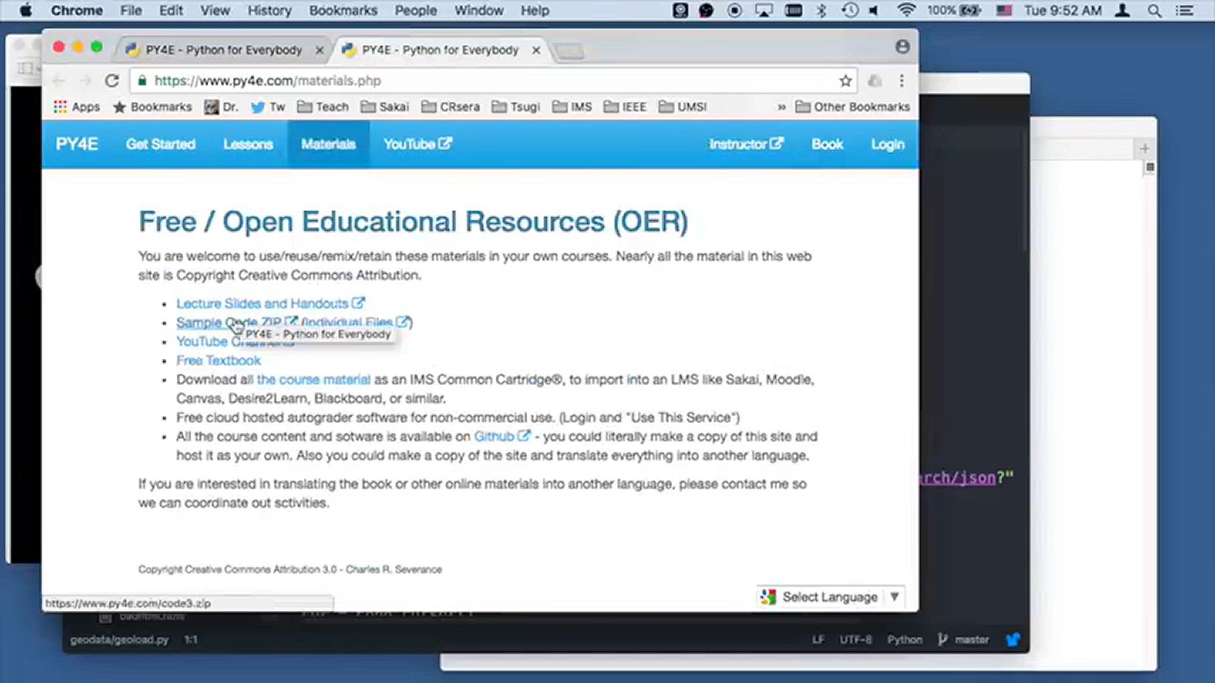This screenshot has width=1215, height=683.
Task: Click LF line ending in editor status bar
Action: click(x=818, y=639)
